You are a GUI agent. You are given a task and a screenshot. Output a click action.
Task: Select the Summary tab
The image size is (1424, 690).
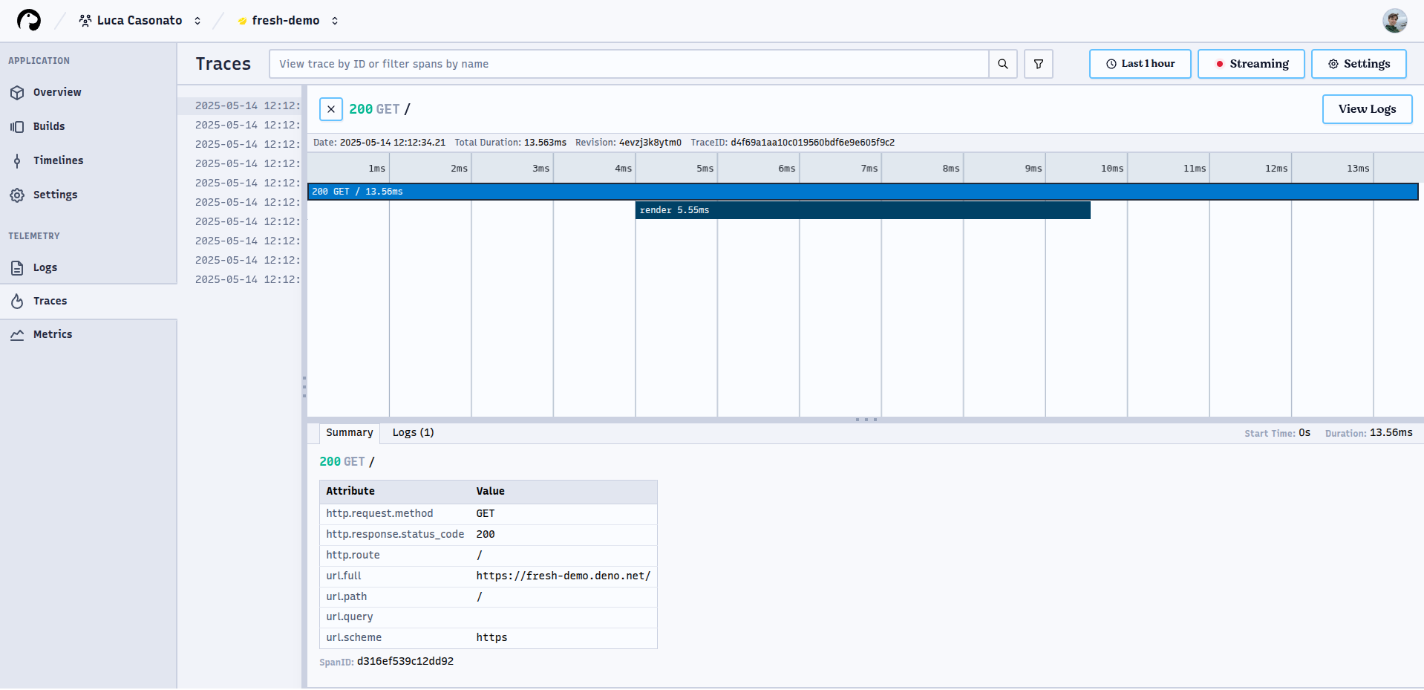pos(349,432)
